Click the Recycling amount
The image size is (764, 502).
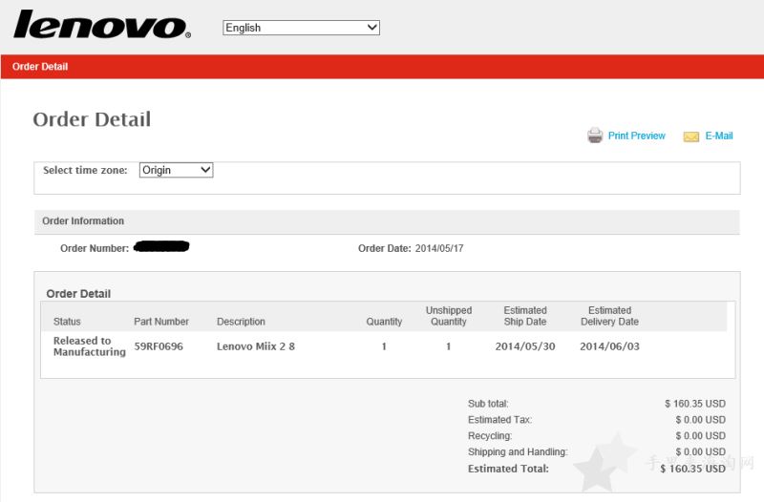coord(700,436)
